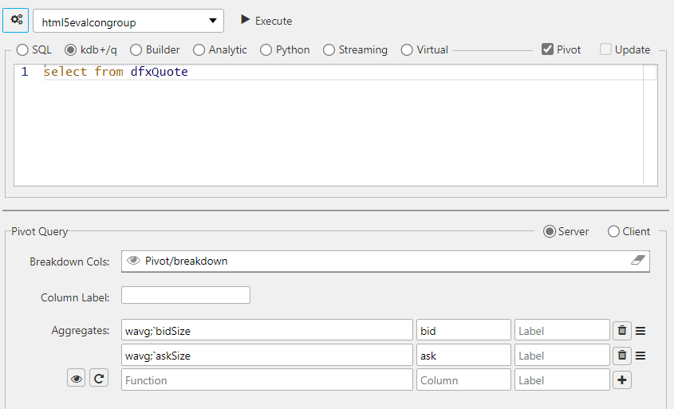Click the connection settings gears icon
The image size is (674, 409).
17,20
